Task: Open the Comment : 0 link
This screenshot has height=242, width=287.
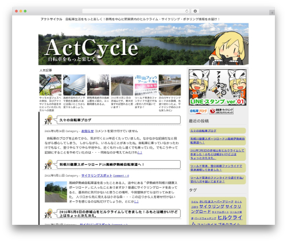Action: (x=121, y=176)
